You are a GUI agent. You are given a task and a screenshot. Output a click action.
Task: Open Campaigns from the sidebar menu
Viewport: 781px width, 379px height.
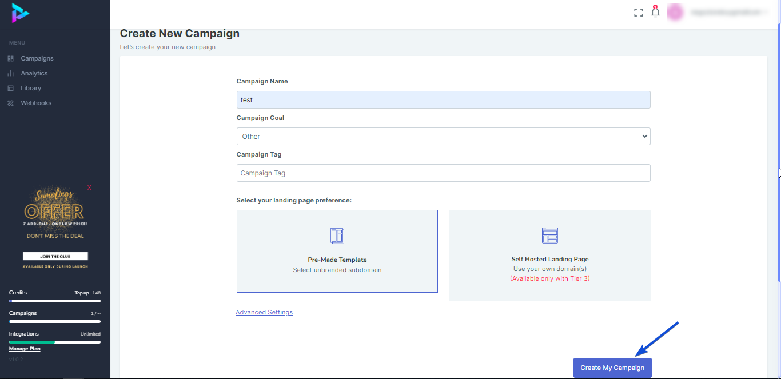[37, 58]
